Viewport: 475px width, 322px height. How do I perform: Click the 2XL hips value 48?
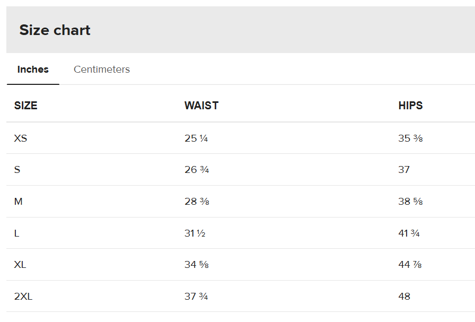404,297
